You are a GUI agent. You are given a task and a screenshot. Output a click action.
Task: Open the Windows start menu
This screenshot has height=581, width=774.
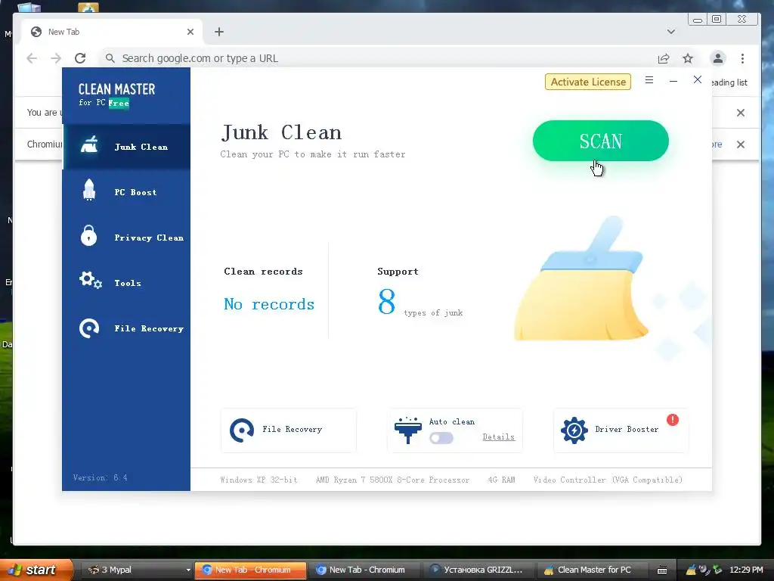click(x=36, y=570)
